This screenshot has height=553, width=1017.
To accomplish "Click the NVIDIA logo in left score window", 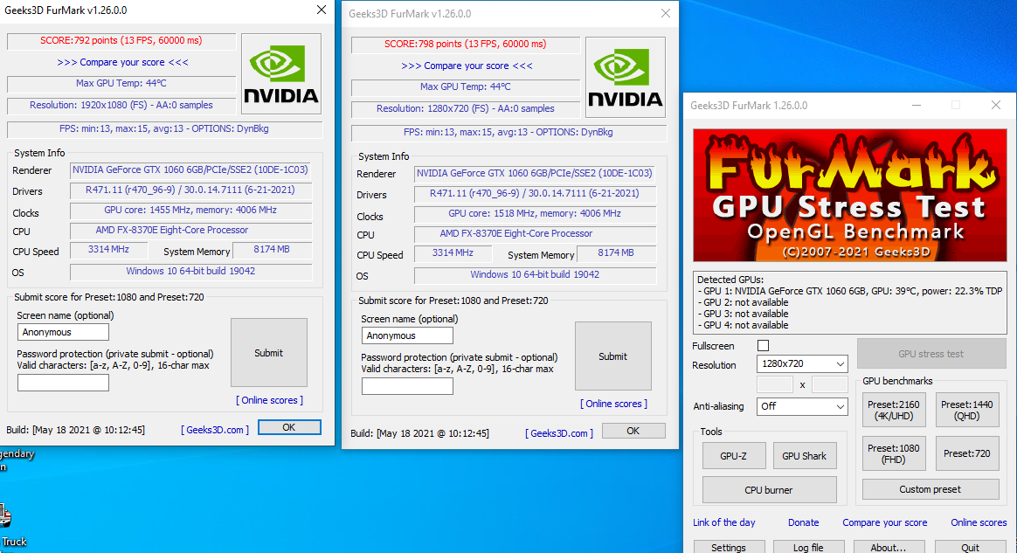I will pyautogui.click(x=280, y=74).
